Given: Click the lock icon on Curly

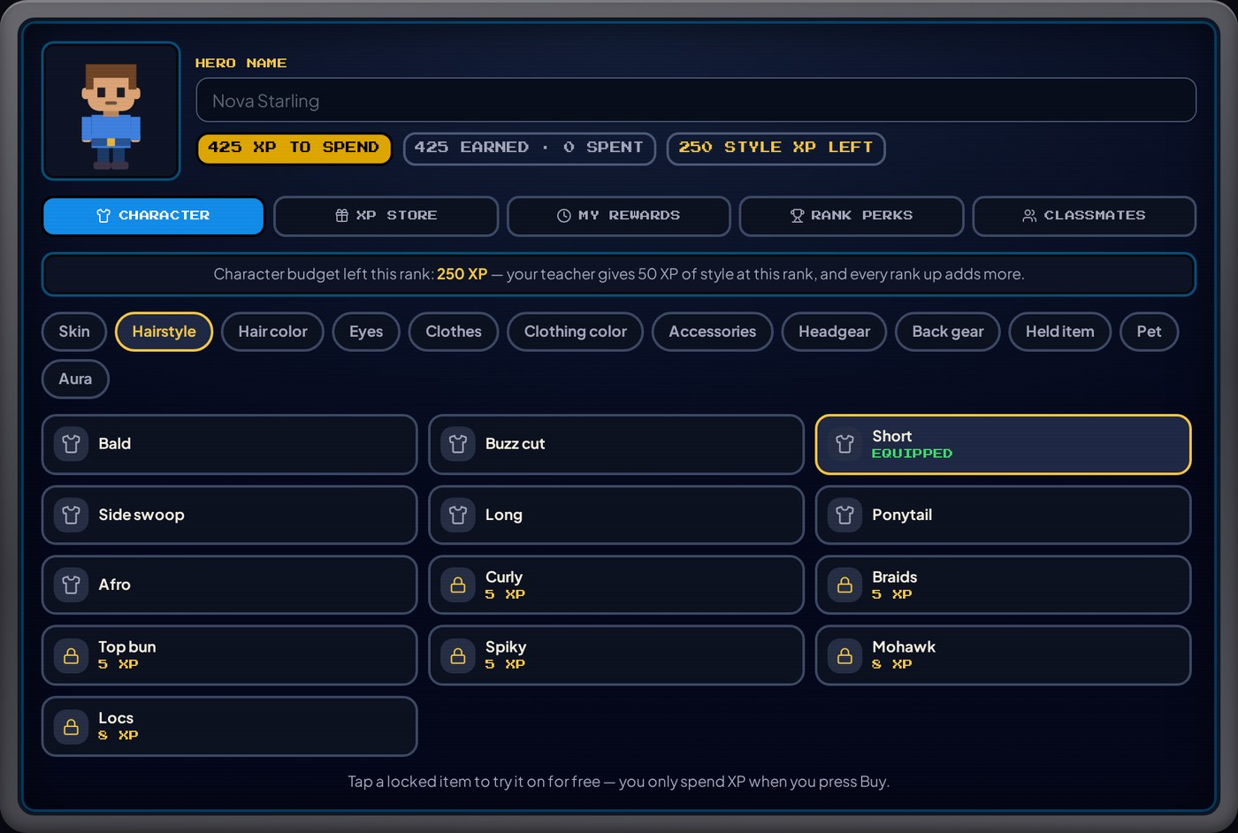Looking at the screenshot, I should coord(458,585).
